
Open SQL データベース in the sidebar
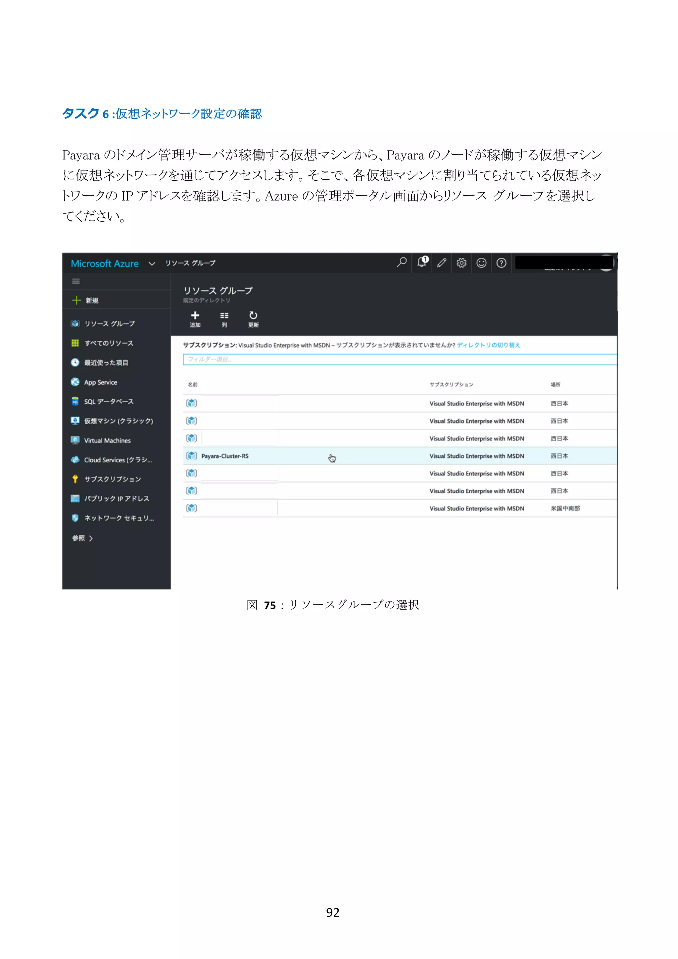pos(102,401)
